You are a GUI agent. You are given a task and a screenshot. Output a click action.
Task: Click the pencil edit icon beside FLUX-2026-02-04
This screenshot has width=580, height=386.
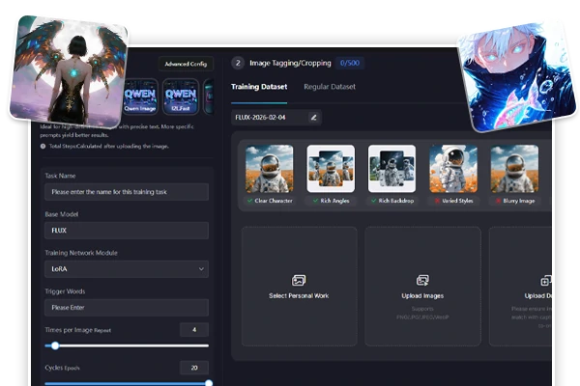(x=313, y=118)
